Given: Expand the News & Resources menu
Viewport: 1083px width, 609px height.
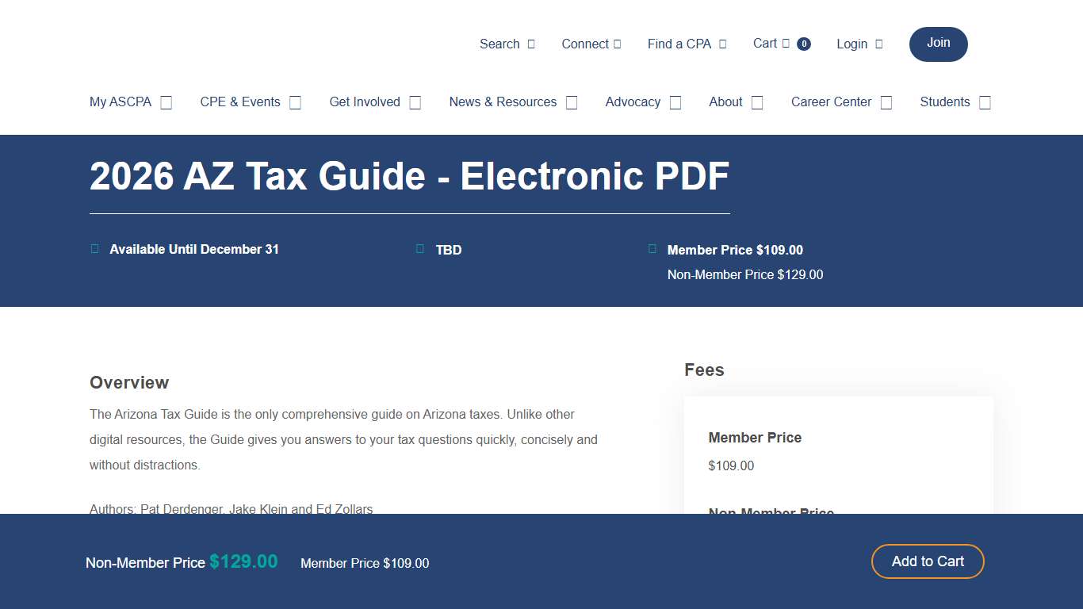Looking at the screenshot, I should 571,101.
